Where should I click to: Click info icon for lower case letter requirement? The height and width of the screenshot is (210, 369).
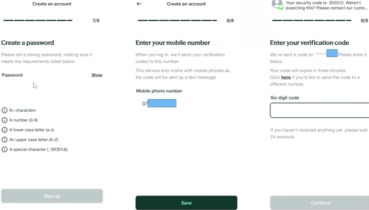click(4, 129)
